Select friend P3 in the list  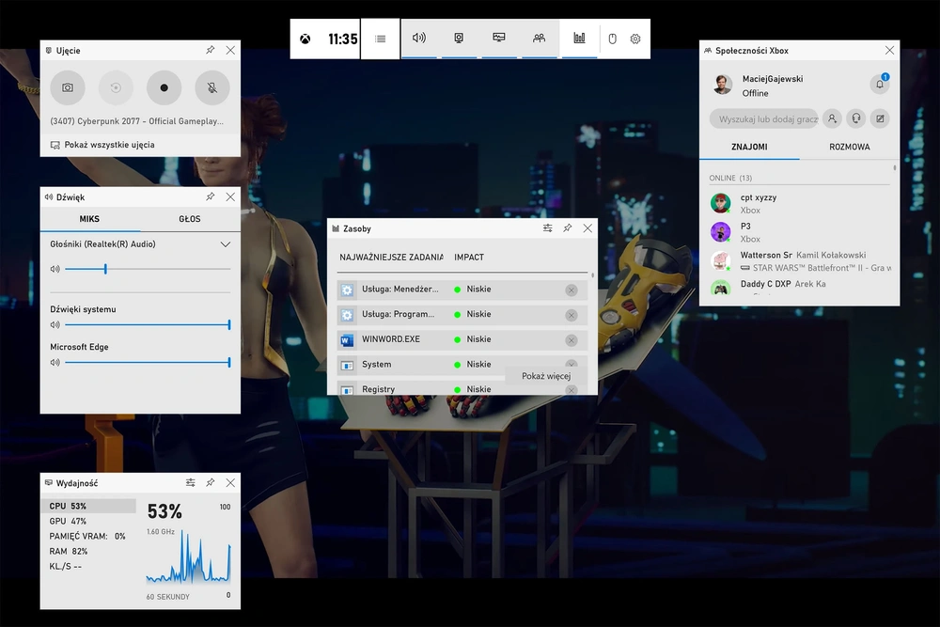click(x=800, y=232)
